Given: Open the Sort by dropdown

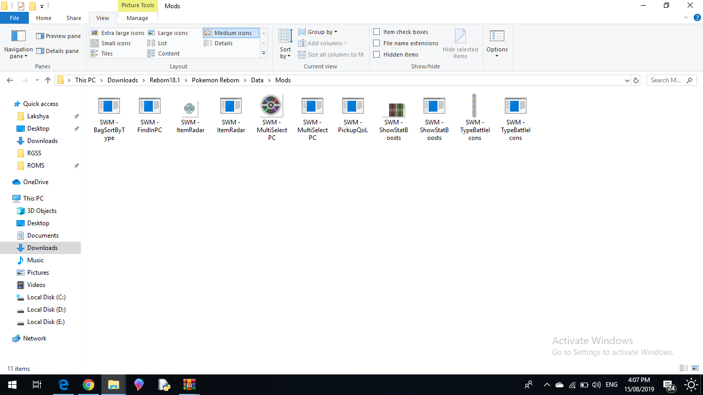Looking at the screenshot, I should point(286,44).
